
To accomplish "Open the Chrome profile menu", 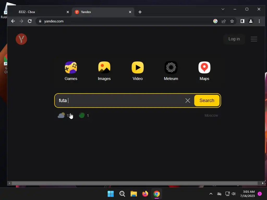I will pyautogui.click(x=251, y=21).
